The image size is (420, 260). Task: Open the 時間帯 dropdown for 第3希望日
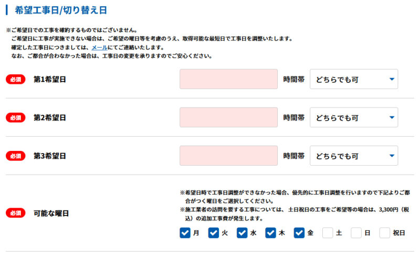point(354,156)
